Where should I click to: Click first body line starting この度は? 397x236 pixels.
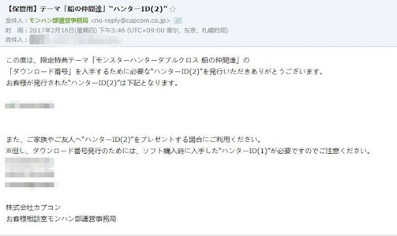point(128,60)
